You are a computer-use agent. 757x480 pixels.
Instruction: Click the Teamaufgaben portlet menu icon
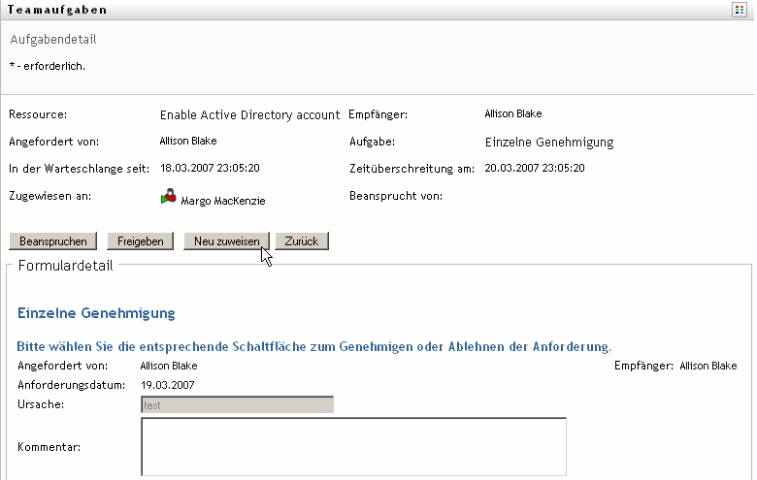click(740, 9)
